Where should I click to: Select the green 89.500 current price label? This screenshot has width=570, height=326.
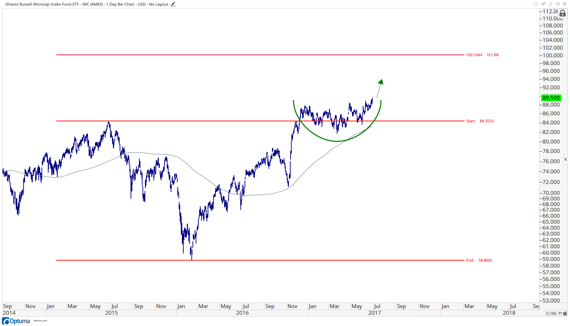coord(551,98)
